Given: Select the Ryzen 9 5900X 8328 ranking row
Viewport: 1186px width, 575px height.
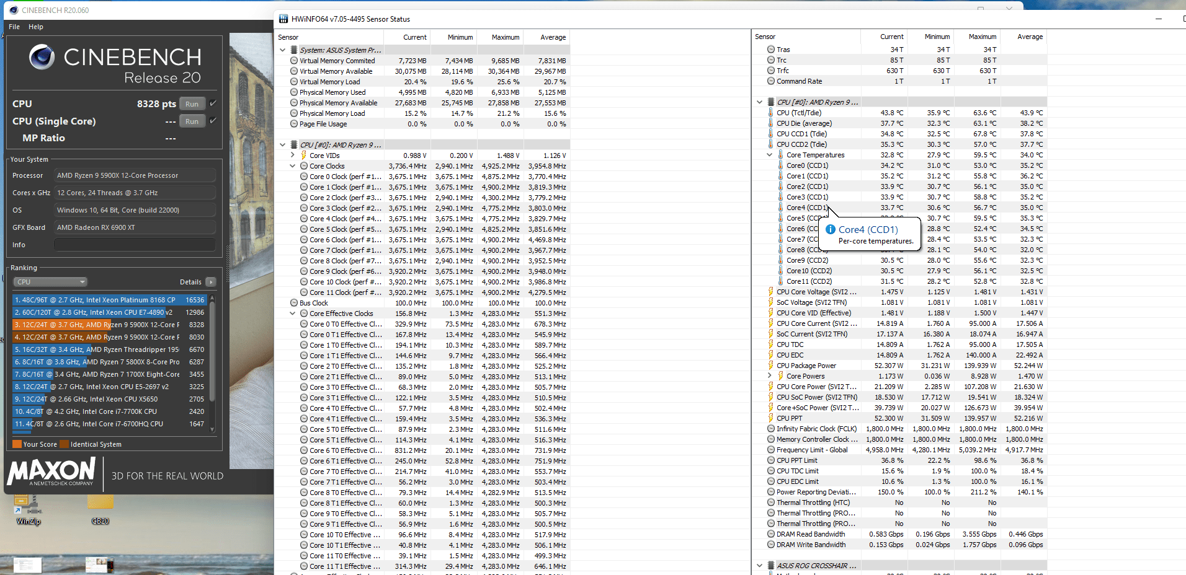Looking at the screenshot, I should tap(109, 325).
